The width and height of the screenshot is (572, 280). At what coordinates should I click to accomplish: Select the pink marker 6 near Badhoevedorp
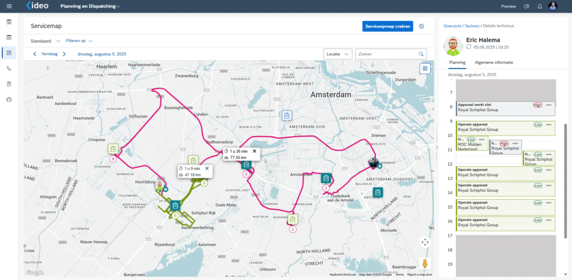[x=246, y=175]
